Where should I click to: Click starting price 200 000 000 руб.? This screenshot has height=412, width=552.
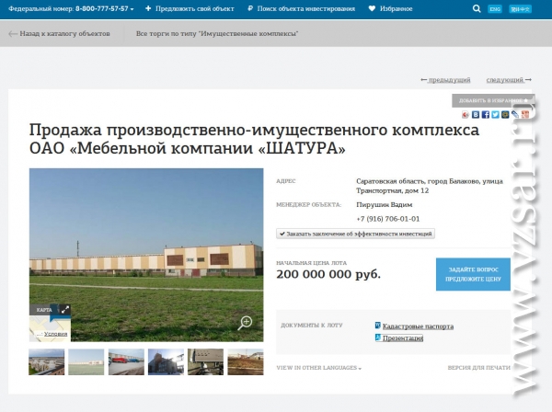tap(328, 274)
